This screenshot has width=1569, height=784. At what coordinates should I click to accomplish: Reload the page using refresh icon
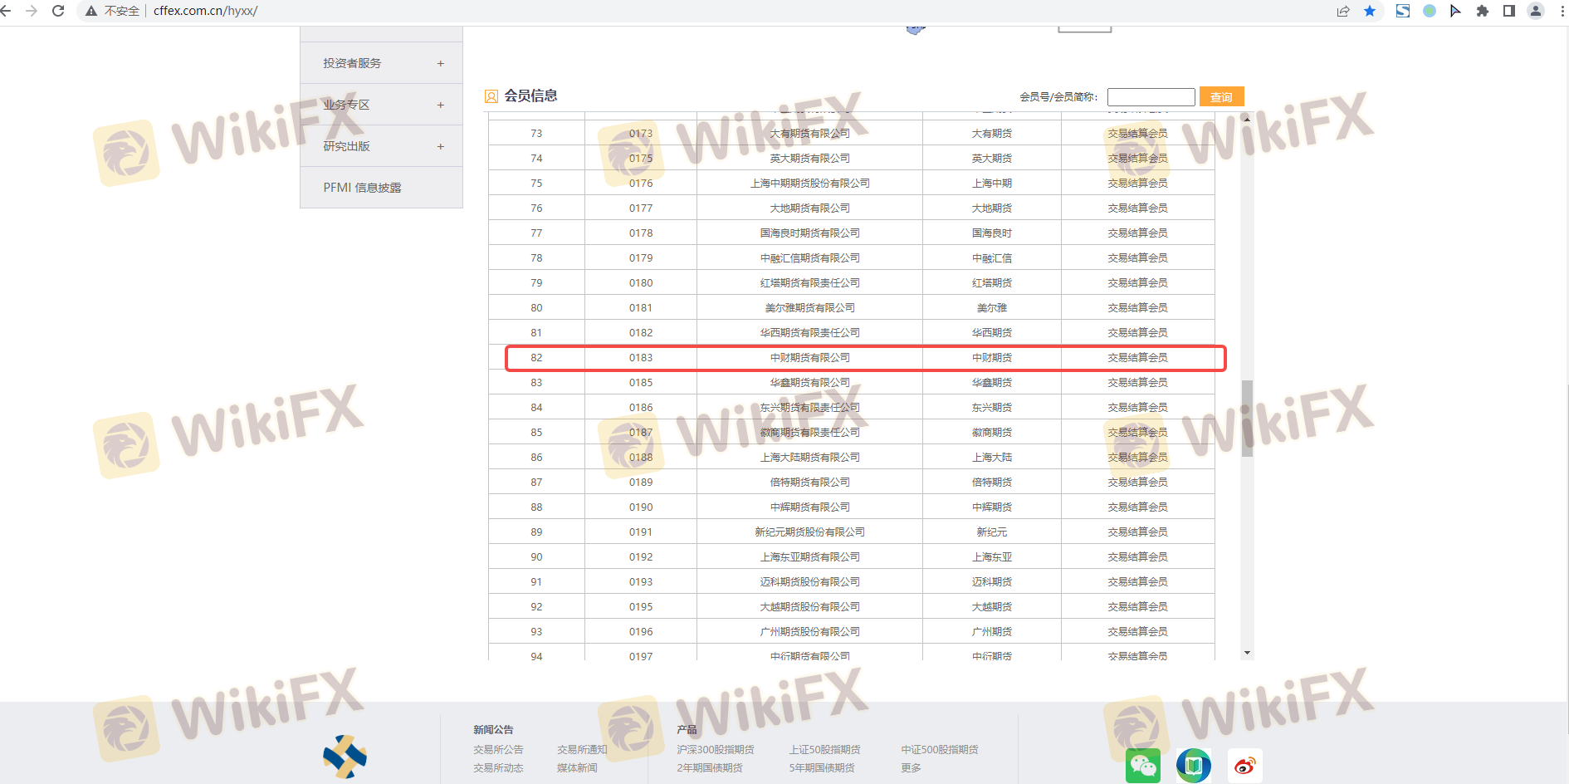point(58,11)
